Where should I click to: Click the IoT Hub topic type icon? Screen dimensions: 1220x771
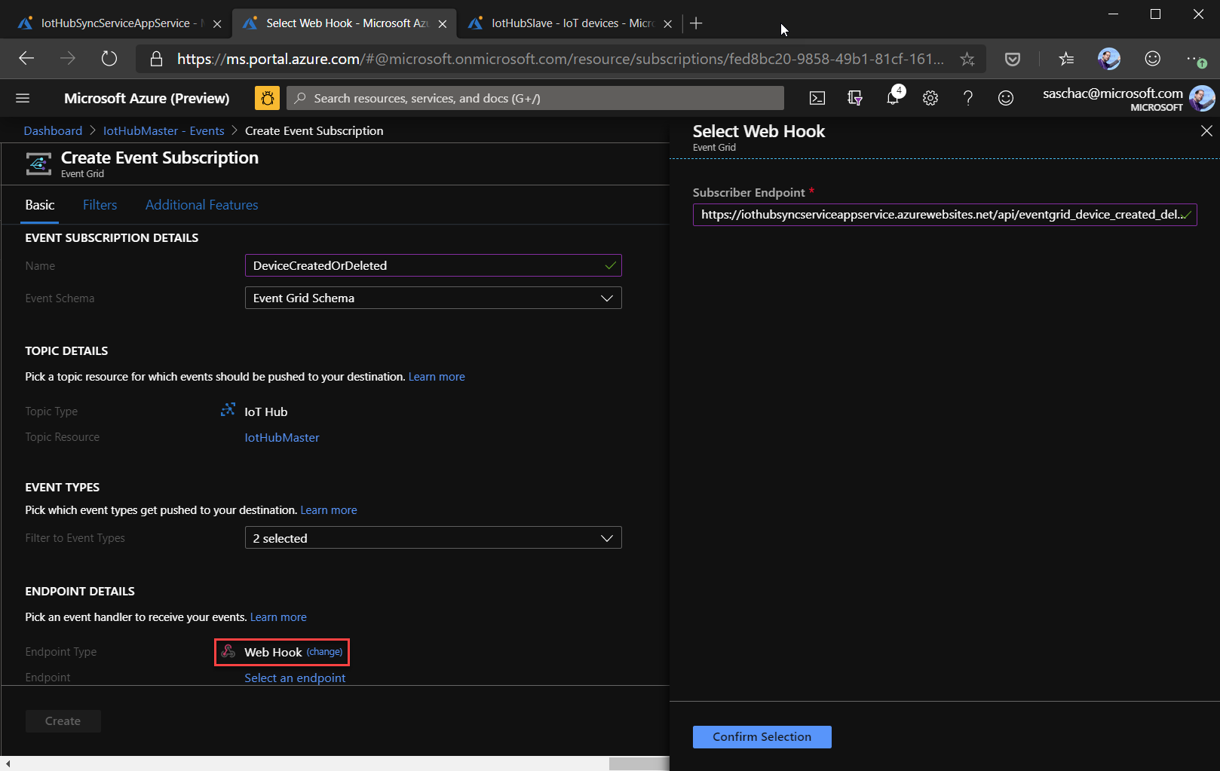pyautogui.click(x=228, y=410)
